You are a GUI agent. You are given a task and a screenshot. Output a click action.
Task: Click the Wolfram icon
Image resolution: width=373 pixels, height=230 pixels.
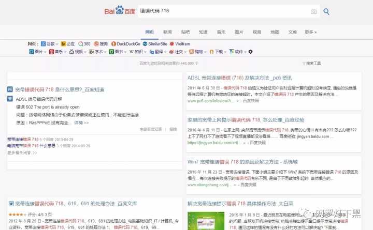[x=172, y=44]
